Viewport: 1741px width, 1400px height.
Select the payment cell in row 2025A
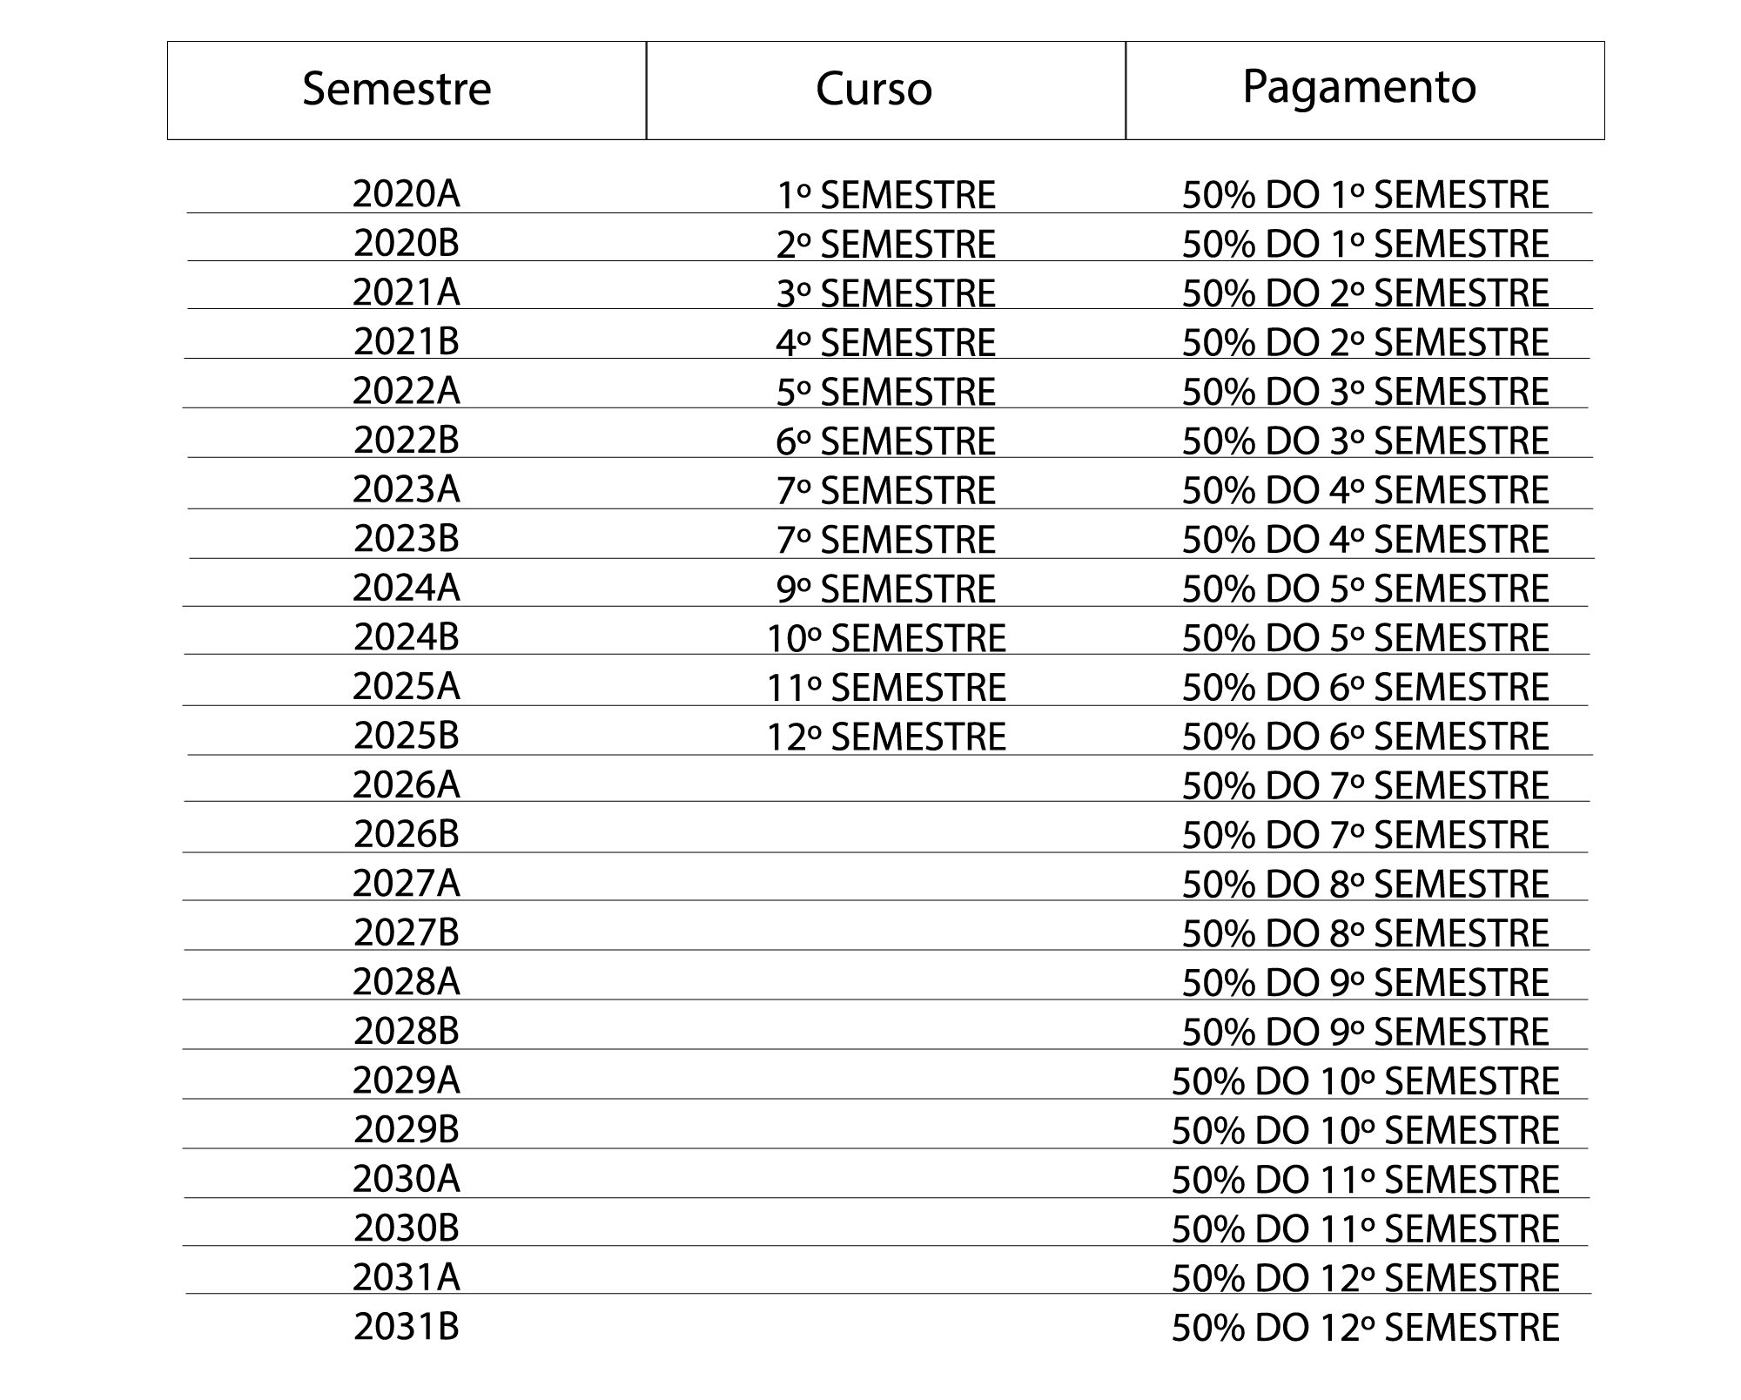1365,688
